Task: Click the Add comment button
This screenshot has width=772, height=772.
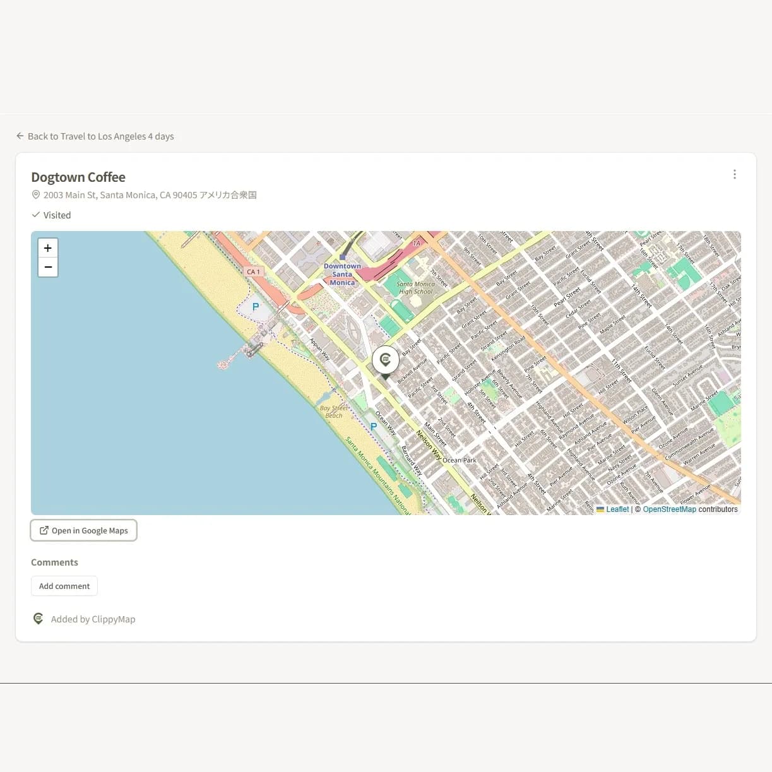Action: (x=64, y=586)
